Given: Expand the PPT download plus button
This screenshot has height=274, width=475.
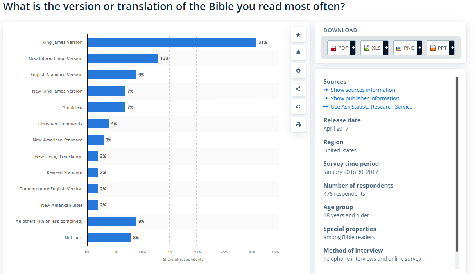Looking at the screenshot, I should click(452, 48).
